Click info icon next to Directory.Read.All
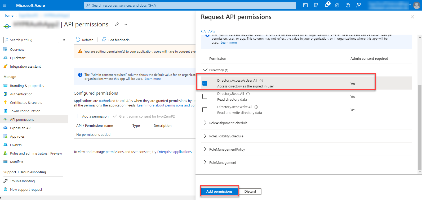Image resolution: width=422 pixels, height=200 pixels. (x=248, y=94)
